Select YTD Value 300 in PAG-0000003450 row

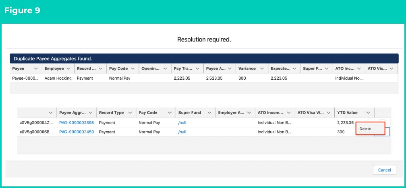[341, 132]
